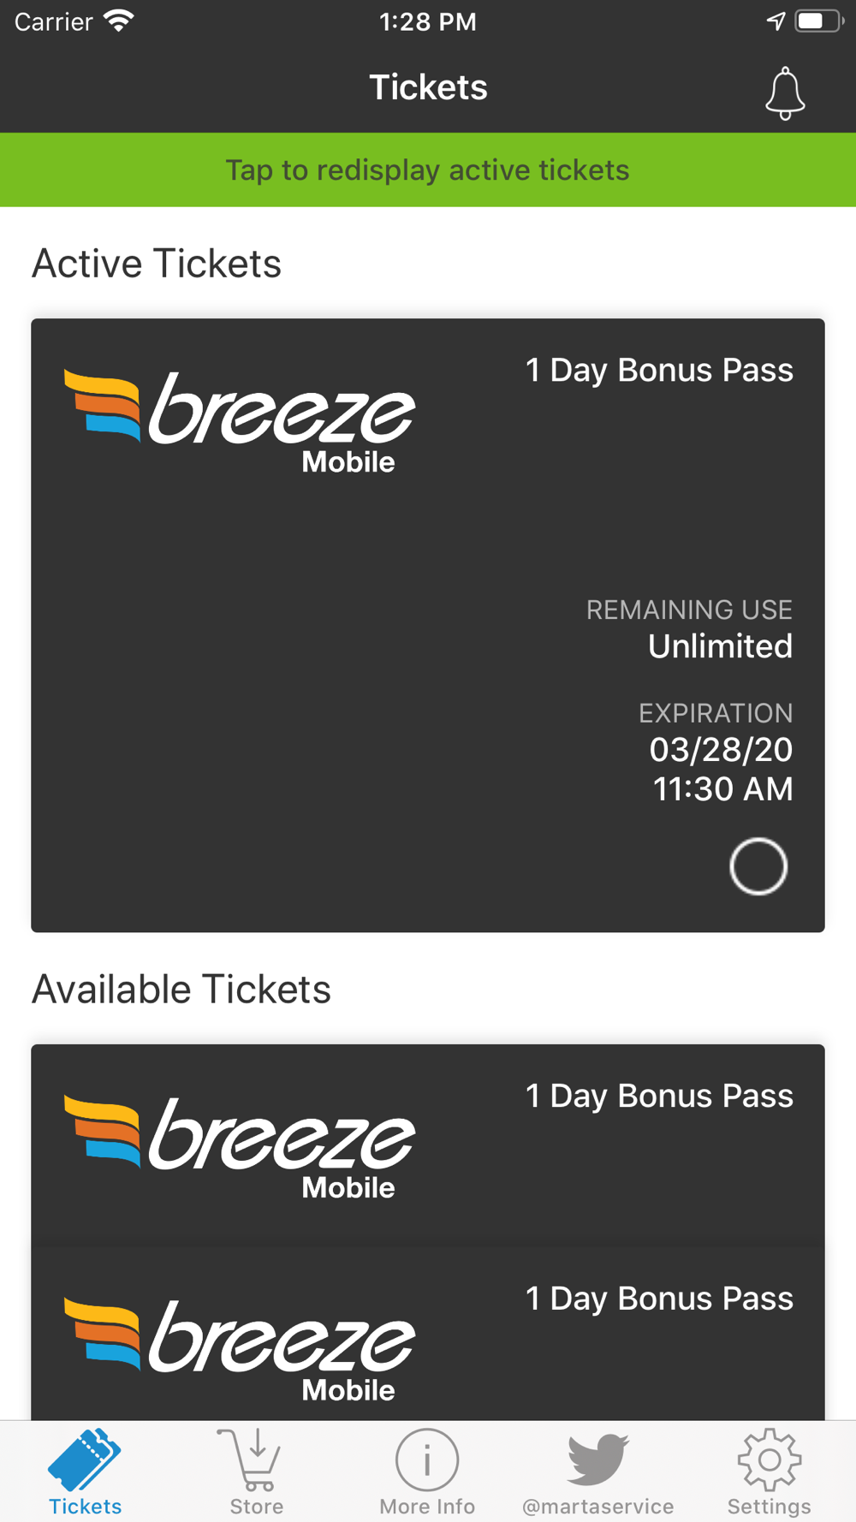This screenshot has width=856, height=1522.
Task: Tap the Store tab label
Action: point(256,1506)
